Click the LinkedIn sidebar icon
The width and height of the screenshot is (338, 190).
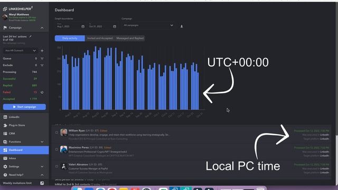(5, 117)
